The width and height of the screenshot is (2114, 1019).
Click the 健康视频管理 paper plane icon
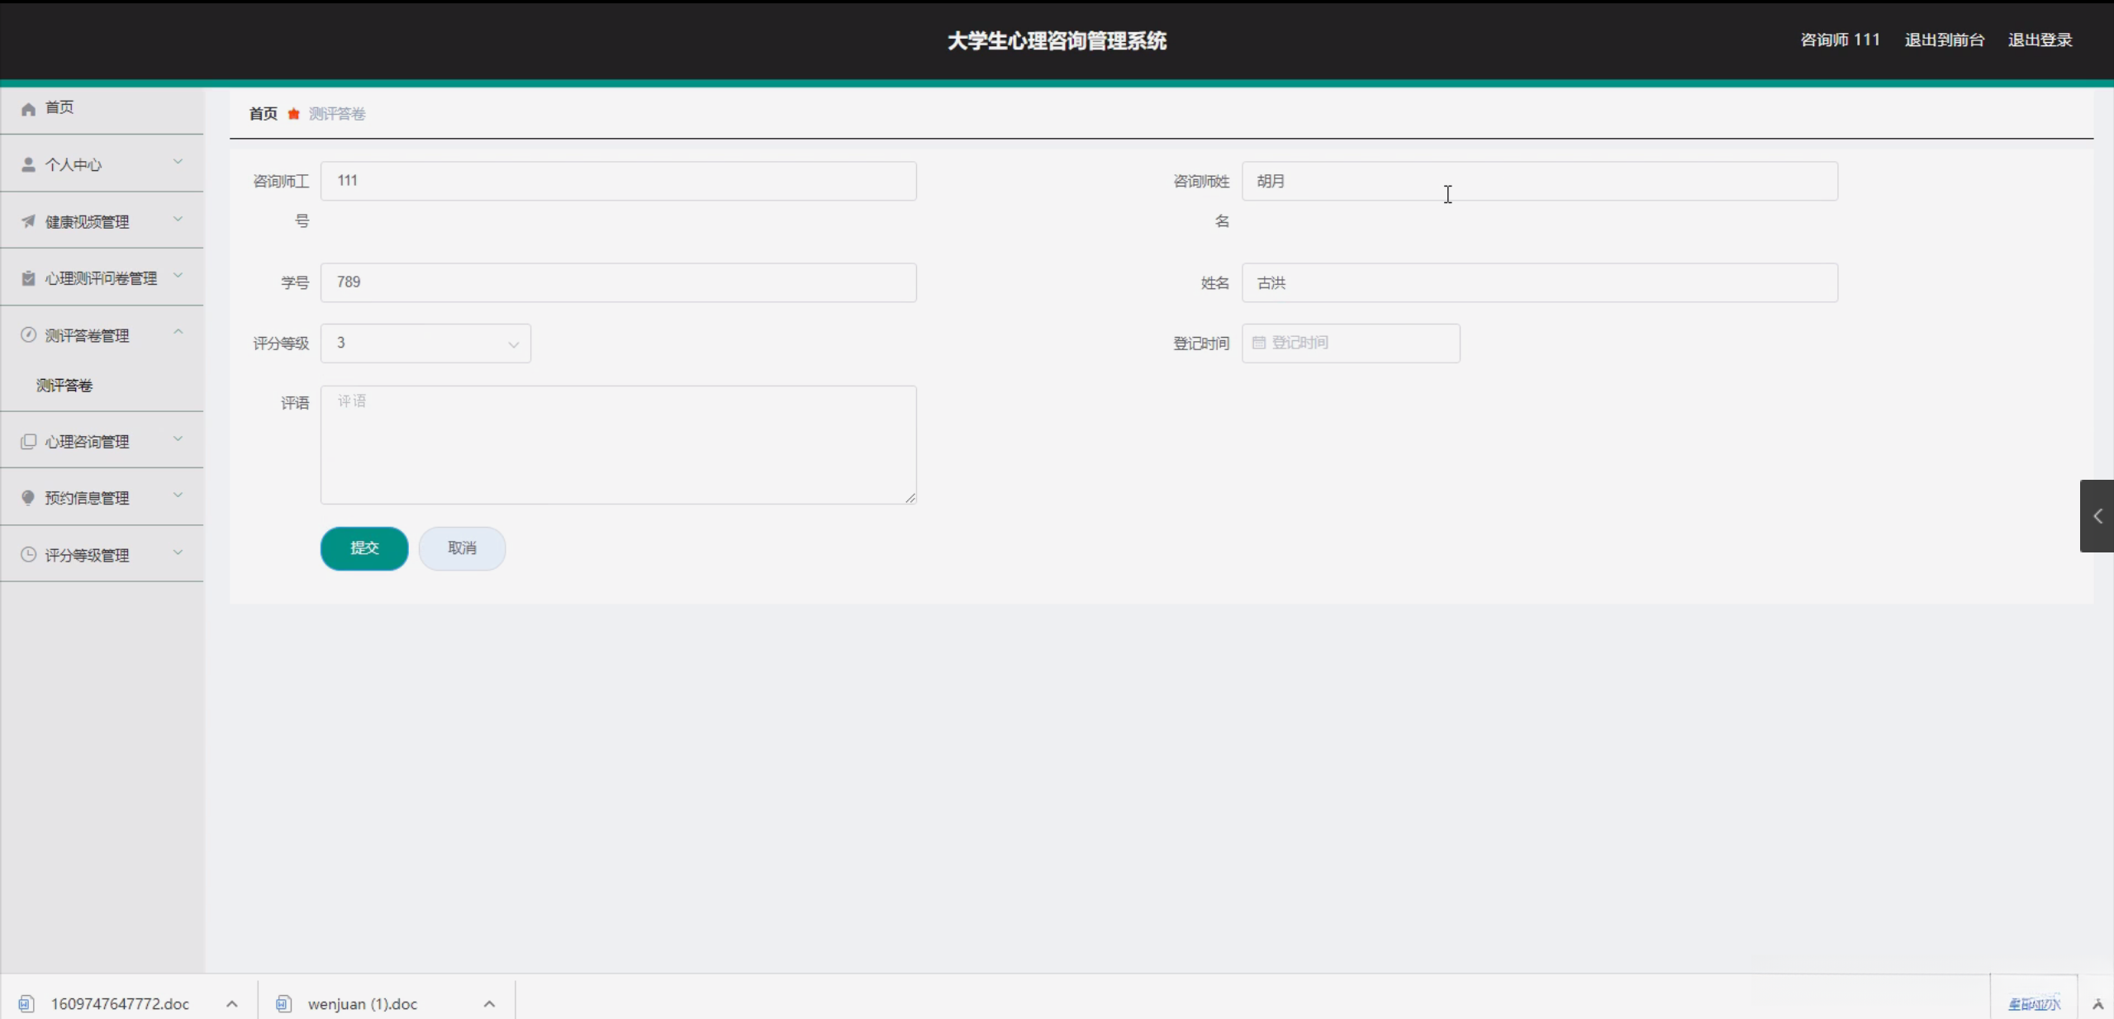(x=28, y=221)
